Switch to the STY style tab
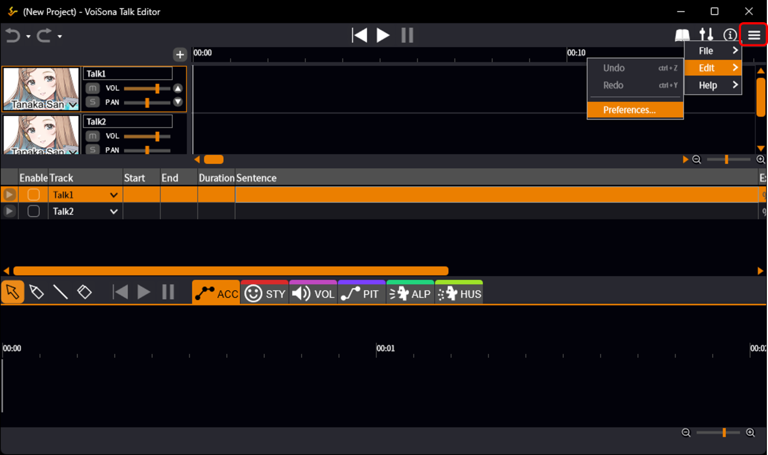768x455 pixels. coord(265,292)
